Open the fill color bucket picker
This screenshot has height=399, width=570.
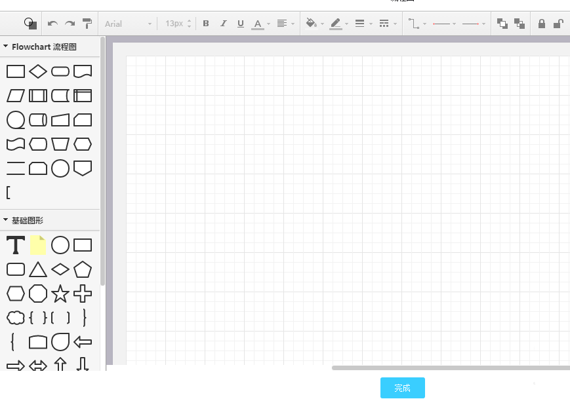(x=315, y=24)
